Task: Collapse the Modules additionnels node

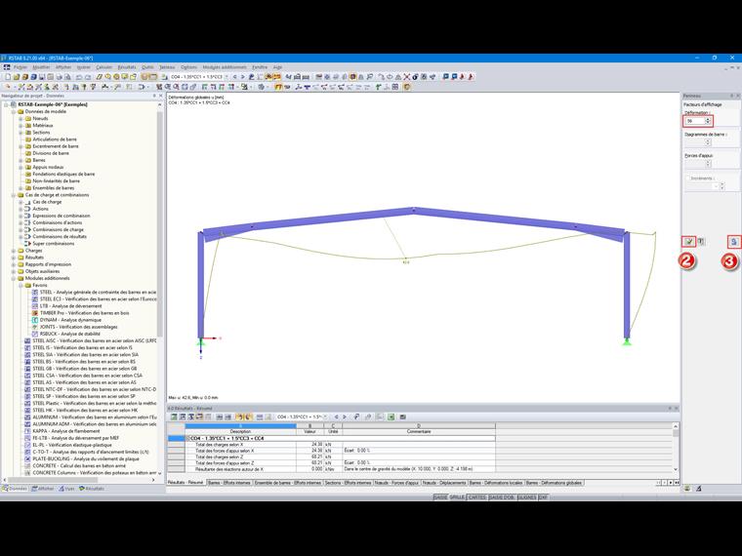Action: point(14,278)
